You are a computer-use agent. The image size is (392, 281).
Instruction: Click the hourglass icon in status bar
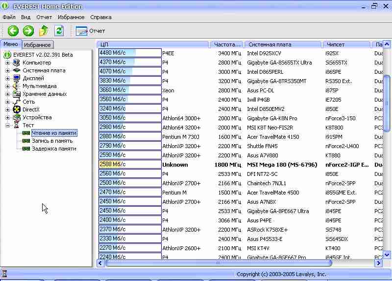tap(4, 274)
